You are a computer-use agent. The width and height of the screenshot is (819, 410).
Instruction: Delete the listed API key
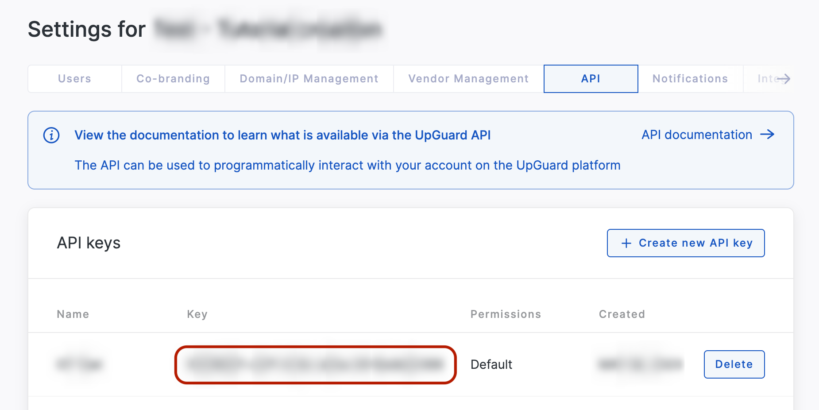pos(734,364)
